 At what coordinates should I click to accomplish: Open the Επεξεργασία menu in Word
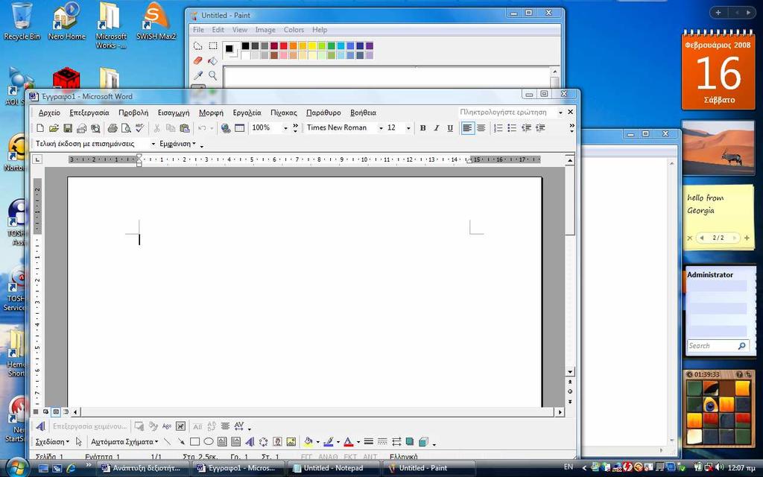coord(89,113)
